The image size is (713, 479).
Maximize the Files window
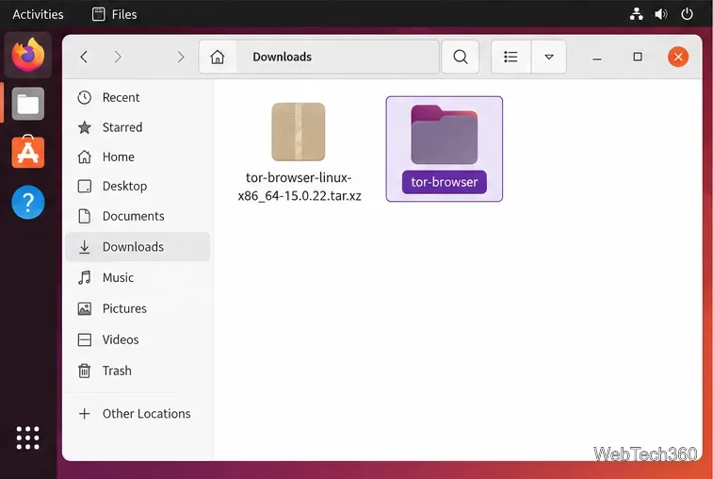coord(638,57)
